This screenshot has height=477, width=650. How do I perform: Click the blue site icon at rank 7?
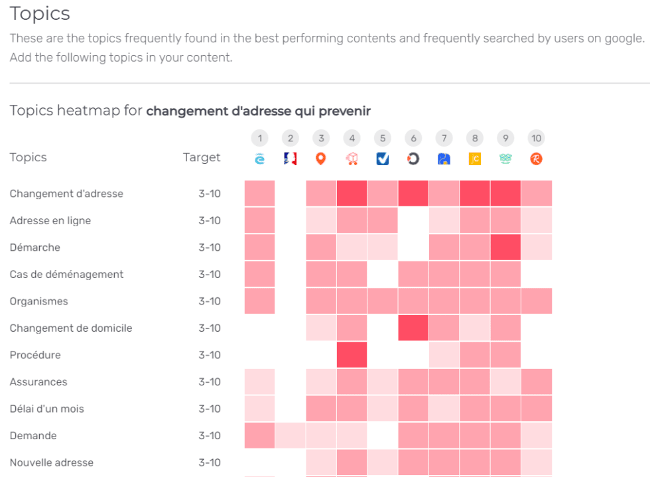tap(444, 159)
